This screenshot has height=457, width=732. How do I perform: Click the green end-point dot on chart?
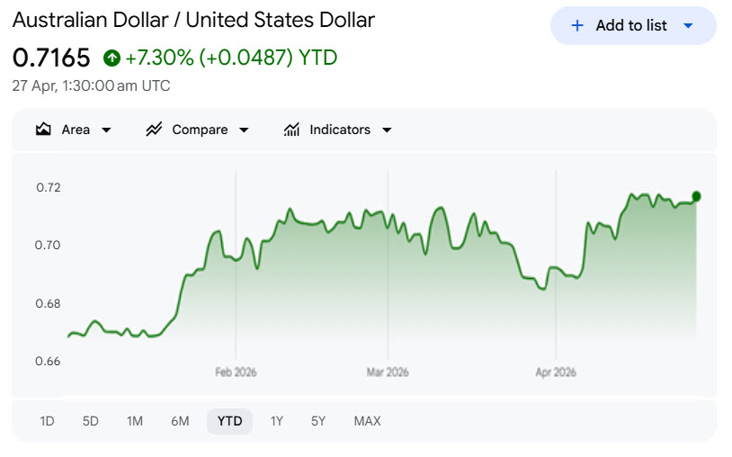[x=696, y=196]
